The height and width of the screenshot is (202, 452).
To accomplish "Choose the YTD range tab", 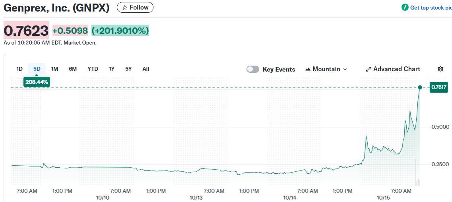I will tap(93, 69).
